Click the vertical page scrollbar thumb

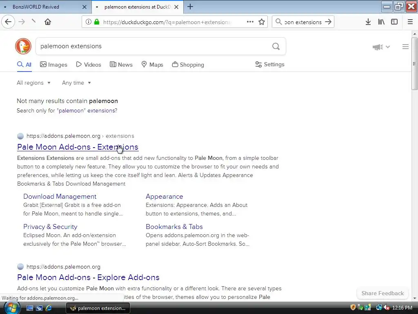(414, 64)
